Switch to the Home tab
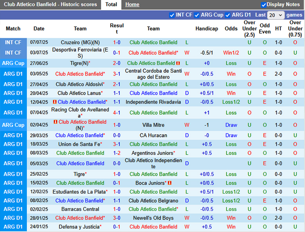 click(132, 4)
